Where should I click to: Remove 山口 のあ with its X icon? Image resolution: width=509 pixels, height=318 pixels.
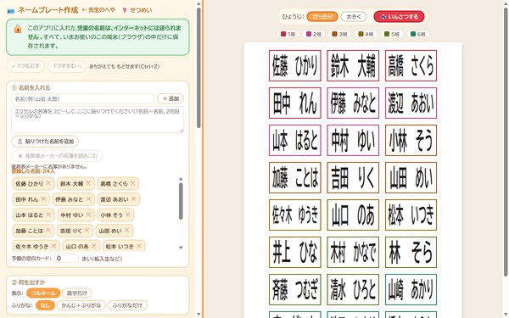point(94,246)
